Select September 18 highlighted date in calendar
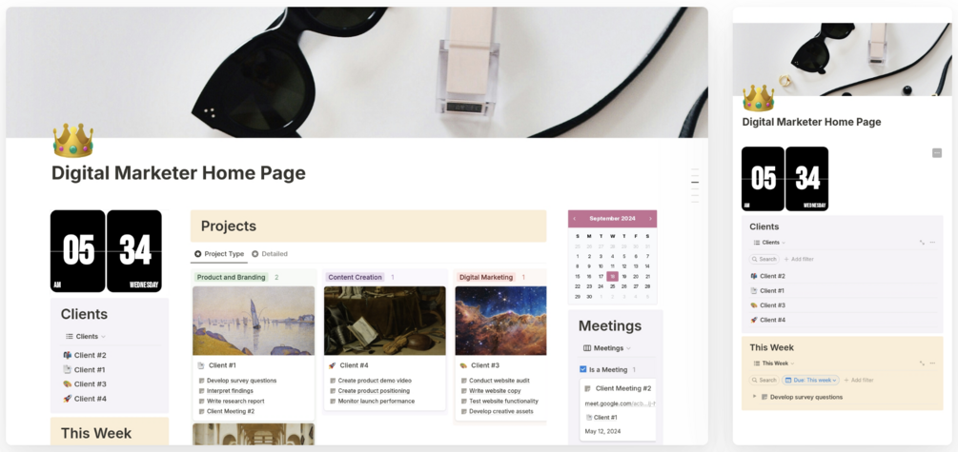 click(x=612, y=276)
